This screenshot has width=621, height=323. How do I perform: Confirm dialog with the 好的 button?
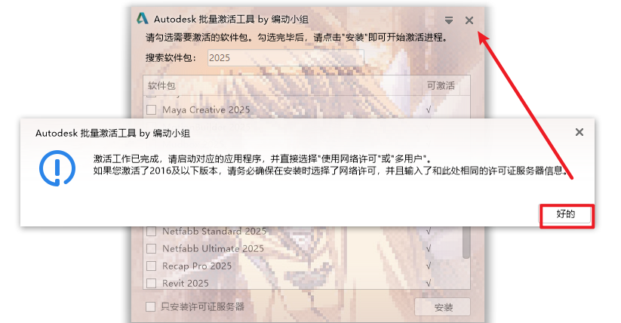(x=566, y=214)
